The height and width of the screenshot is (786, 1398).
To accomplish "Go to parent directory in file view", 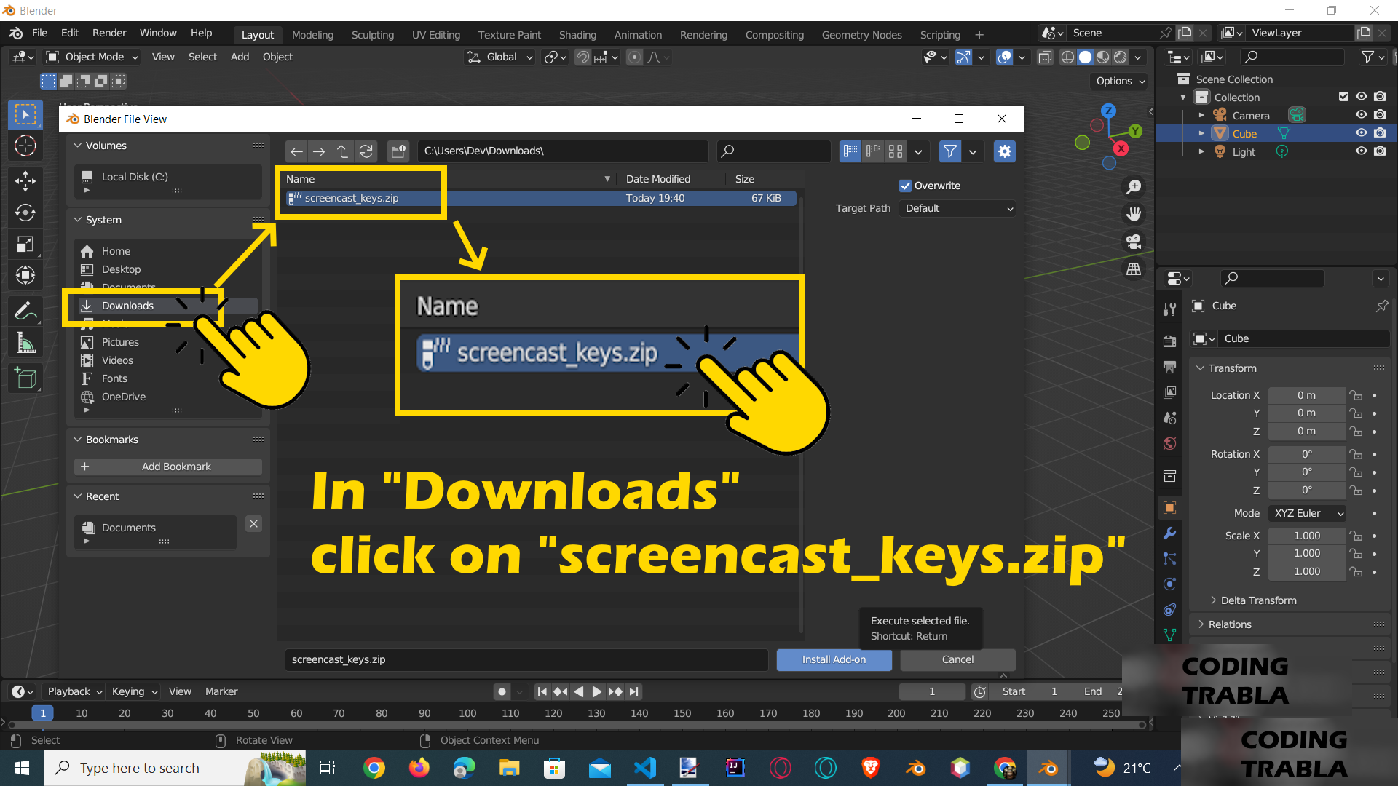I will click(342, 151).
